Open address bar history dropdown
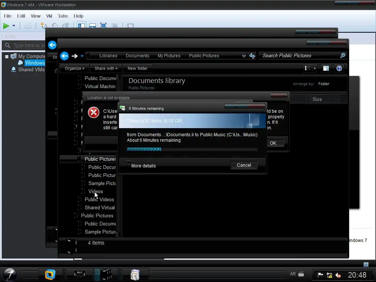This screenshot has height=282, width=376. (x=244, y=56)
